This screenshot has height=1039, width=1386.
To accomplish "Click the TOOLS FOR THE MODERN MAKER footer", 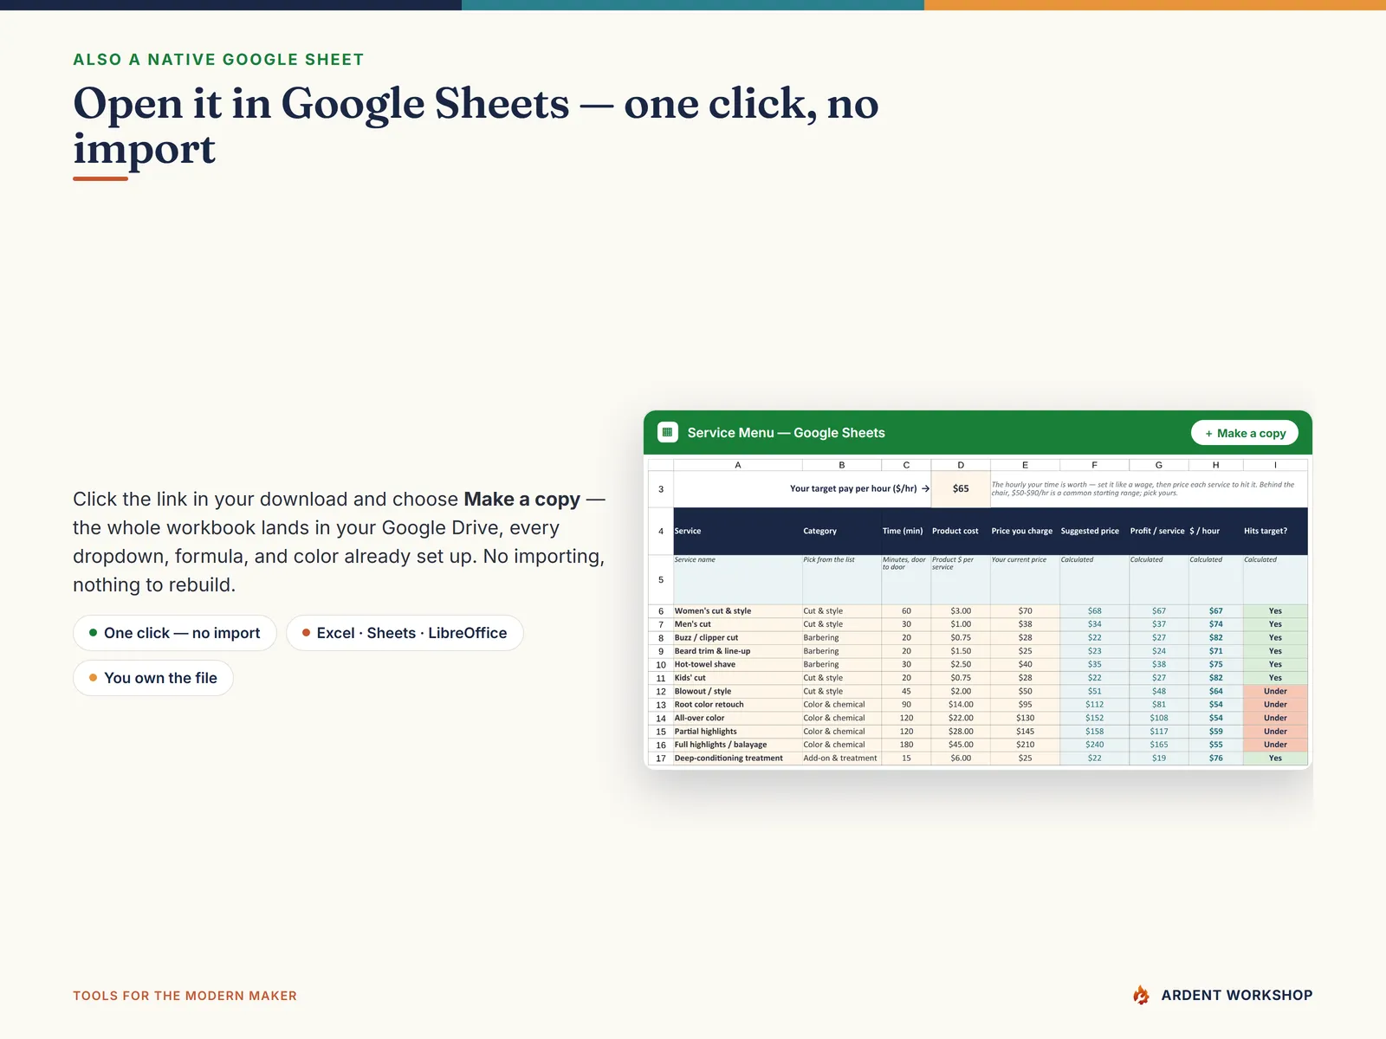I will coord(185,996).
